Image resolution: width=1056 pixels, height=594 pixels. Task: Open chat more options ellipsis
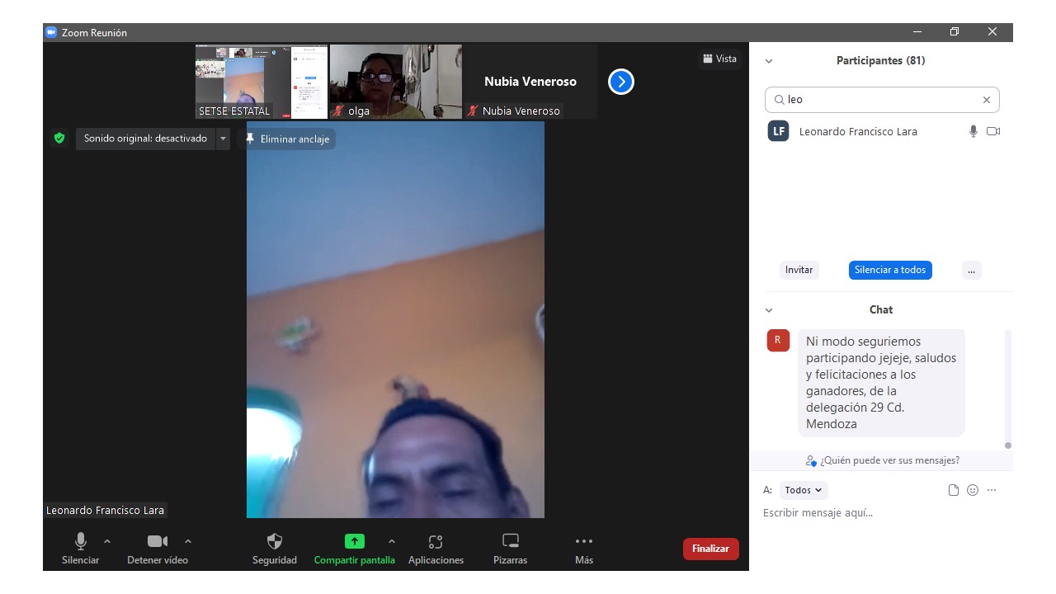pyautogui.click(x=992, y=490)
